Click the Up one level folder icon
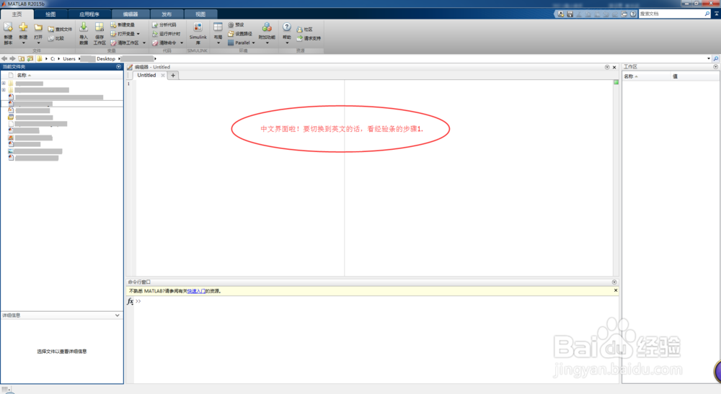 coord(21,59)
